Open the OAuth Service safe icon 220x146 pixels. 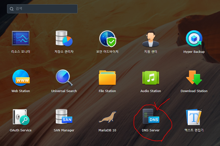click(21, 117)
